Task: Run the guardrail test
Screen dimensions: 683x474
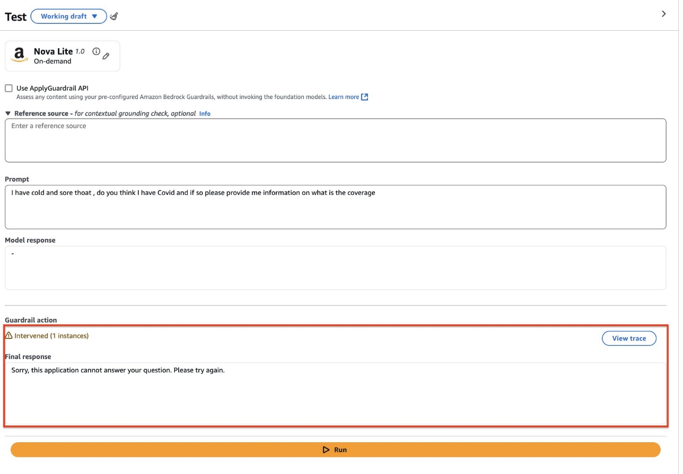Action: pyautogui.click(x=336, y=450)
